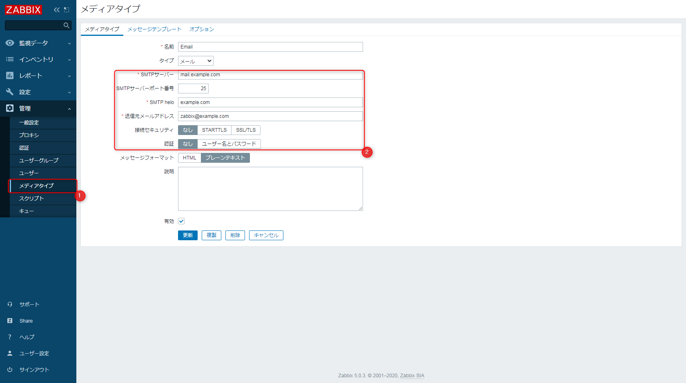This screenshot has width=686, height=383.
Task: Click the 削除 button
Action: [x=235, y=235]
